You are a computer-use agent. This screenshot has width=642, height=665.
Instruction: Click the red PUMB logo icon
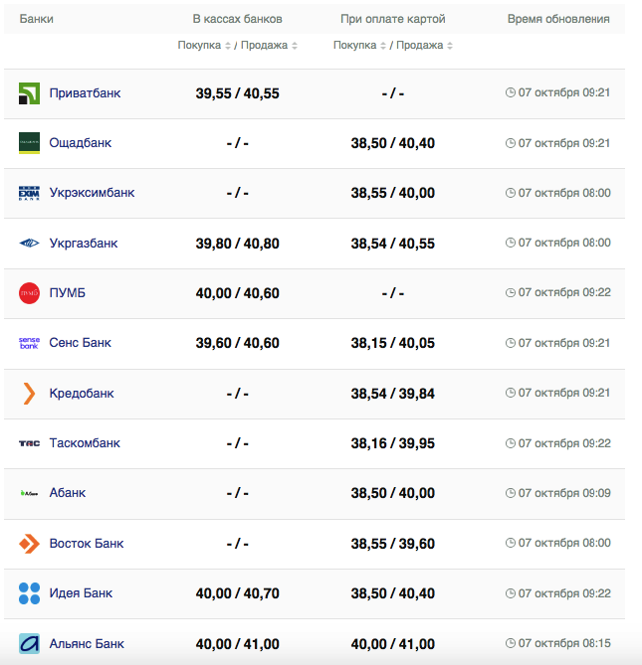pos(29,293)
